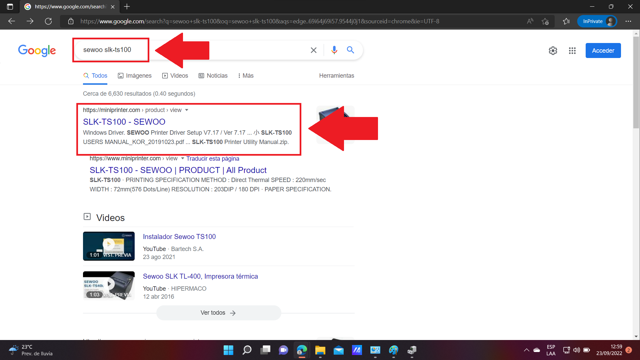Expand dropdown arrow next to www.miniprinter.com view

(183, 158)
